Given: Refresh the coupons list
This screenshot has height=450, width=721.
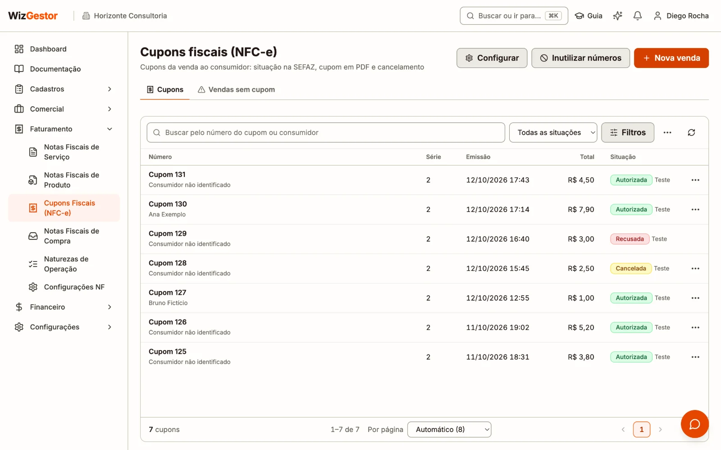Looking at the screenshot, I should (691, 133).
